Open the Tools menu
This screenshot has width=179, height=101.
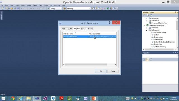pos(46,5)
